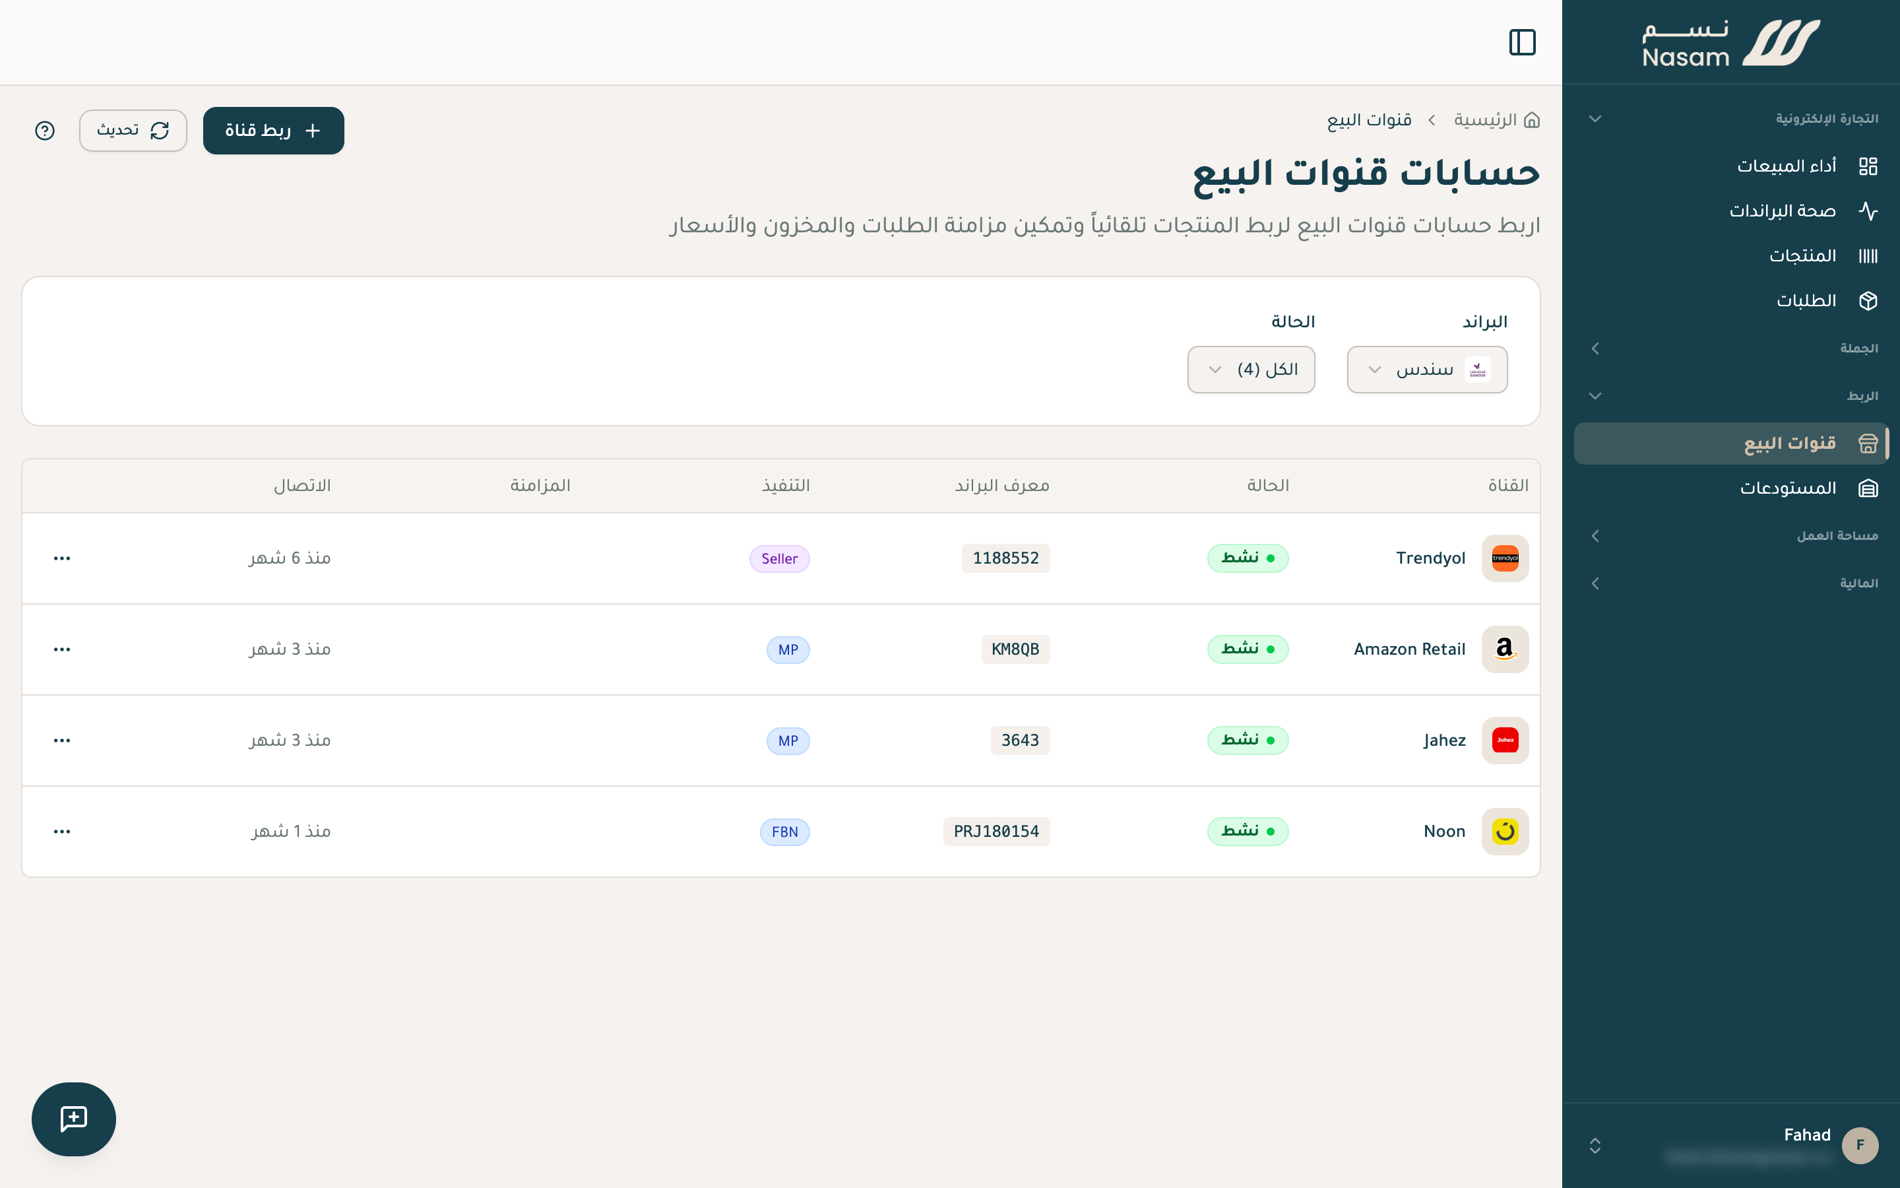Screen dimensions: 1900x1188
Task: Click the Nasam logo
Action: click(x=1730, y=42)
